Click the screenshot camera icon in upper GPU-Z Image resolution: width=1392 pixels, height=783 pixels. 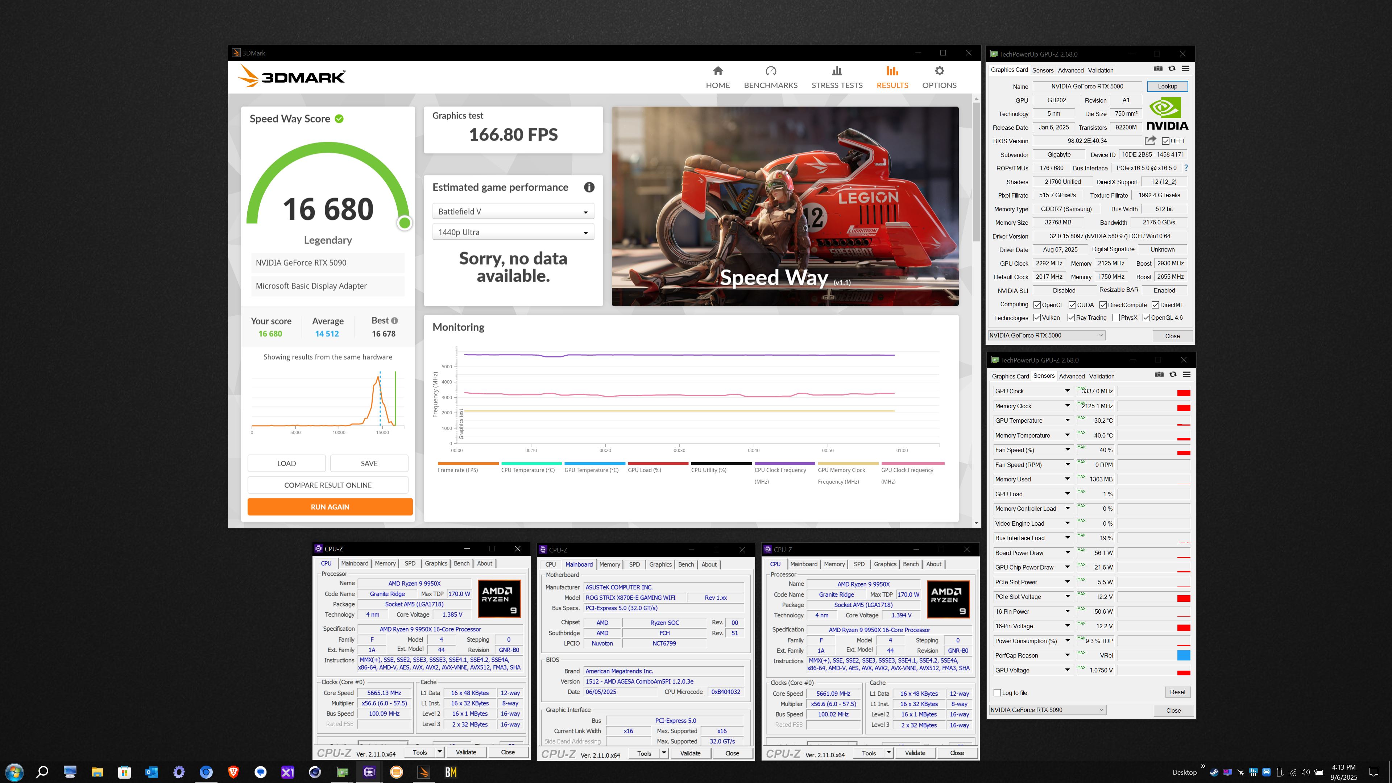tap(1158, 69)
